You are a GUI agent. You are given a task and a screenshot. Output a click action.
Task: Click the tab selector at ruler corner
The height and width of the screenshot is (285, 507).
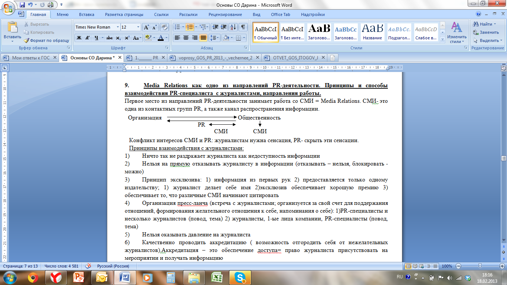pos(4,68)
